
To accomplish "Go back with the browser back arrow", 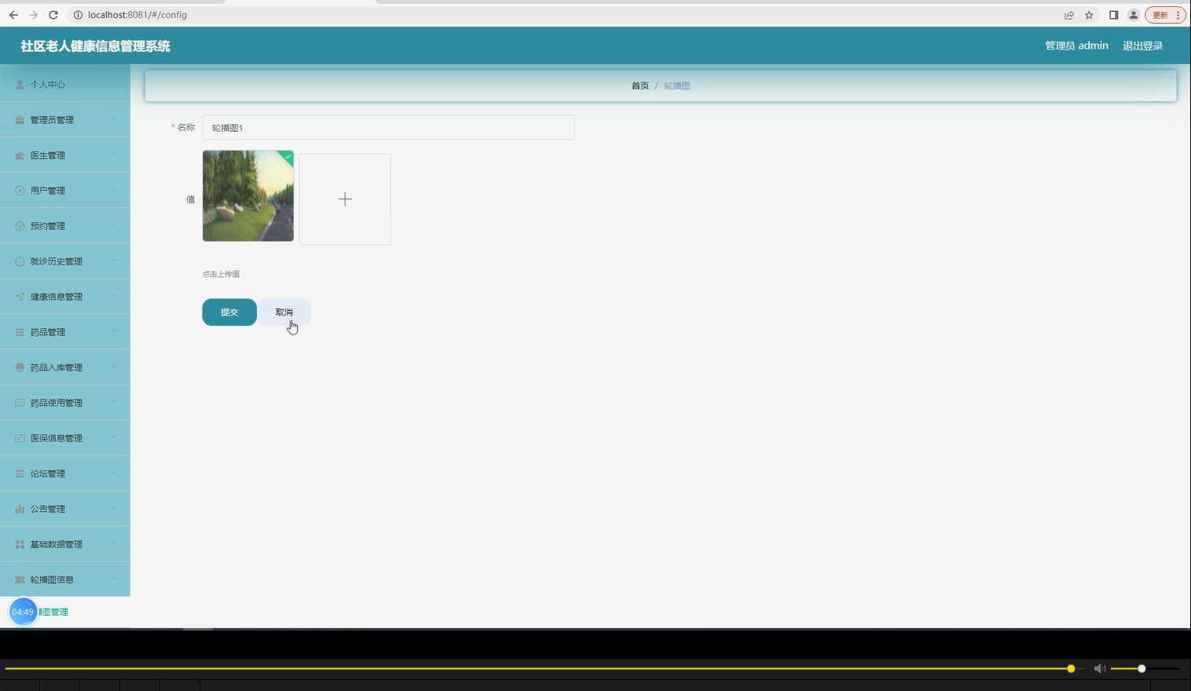I will pyautogui.click(x=13, y=15).
